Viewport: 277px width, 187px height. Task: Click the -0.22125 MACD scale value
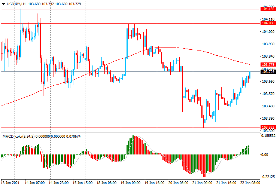pyautogui.click(x=268, y=177)
